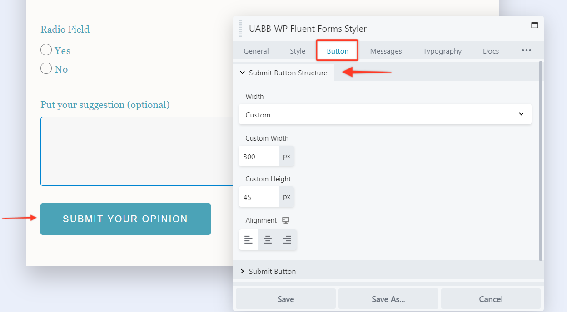
Task: Select right alignment icon
Action: click(287, 240)
